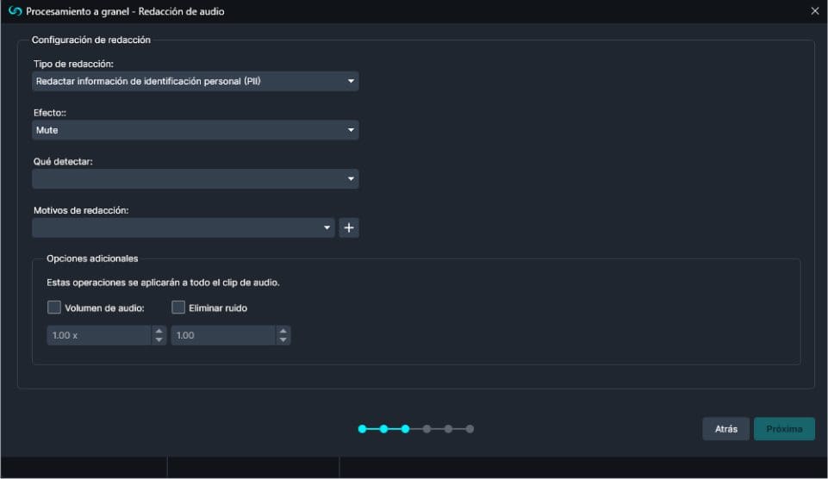Click the Opciones adicionales group title
828x479 pixels.
tap(92, 258)
